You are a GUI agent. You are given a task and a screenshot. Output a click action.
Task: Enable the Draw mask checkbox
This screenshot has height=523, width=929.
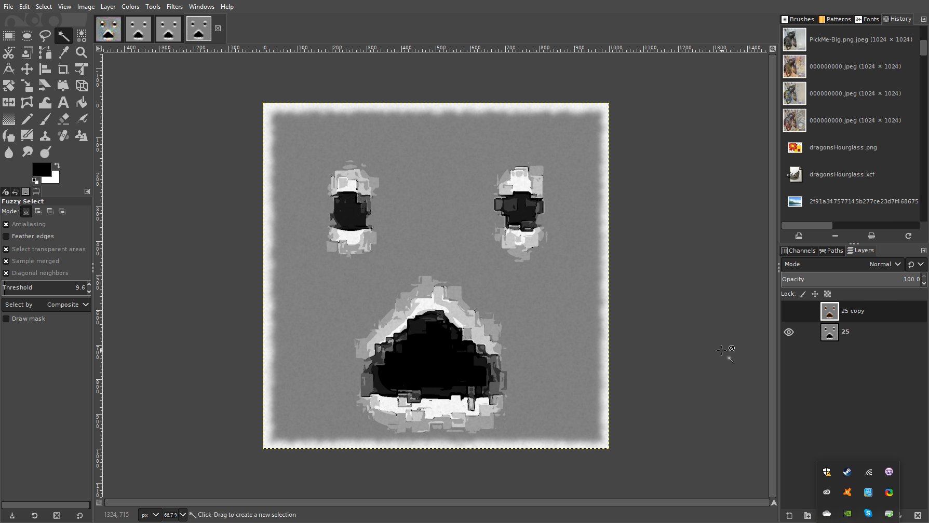6,319
